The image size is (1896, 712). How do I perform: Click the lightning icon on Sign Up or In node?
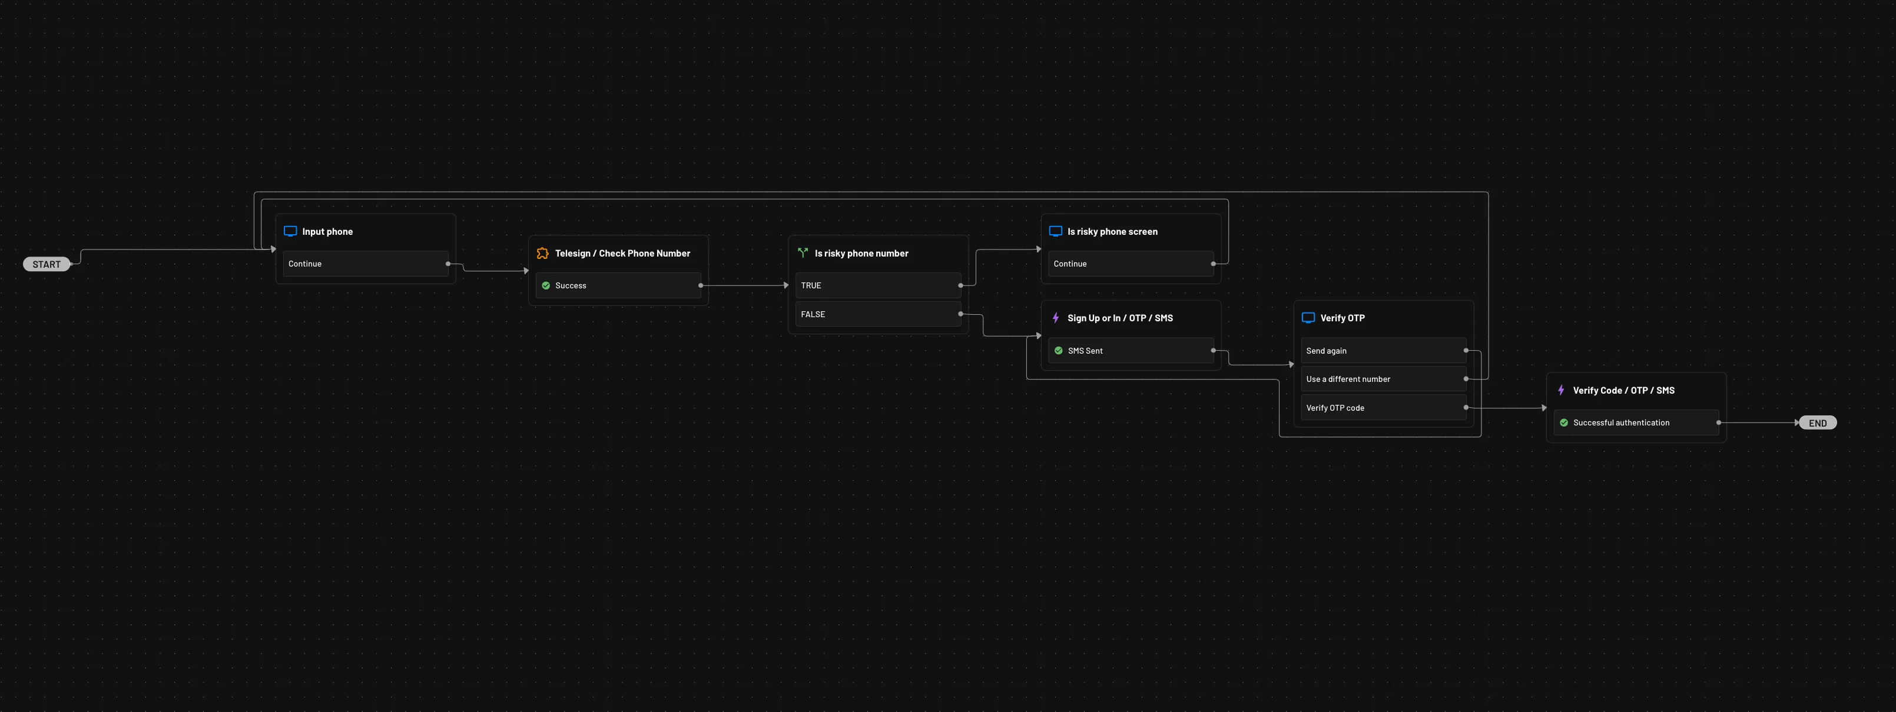coord(1055,318)
